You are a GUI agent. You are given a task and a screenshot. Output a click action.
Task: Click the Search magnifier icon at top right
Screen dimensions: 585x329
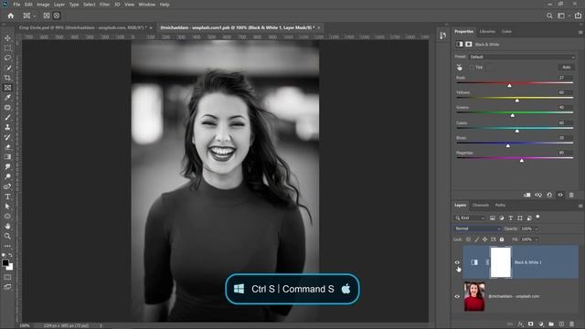coord(549,16)
